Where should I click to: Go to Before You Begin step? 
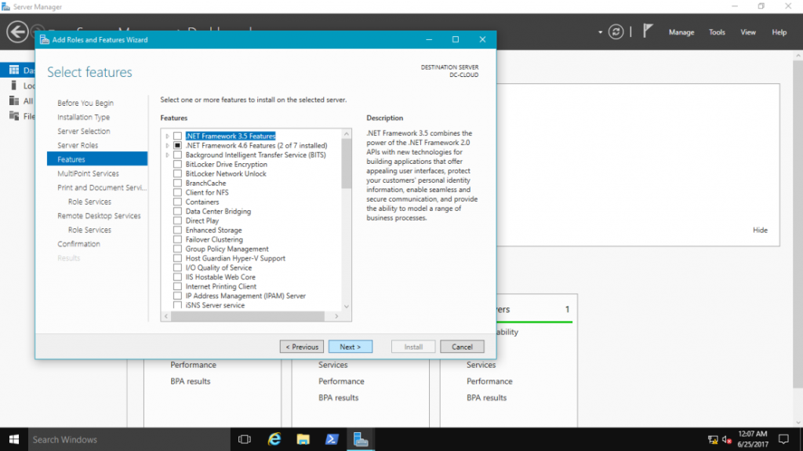[x=85, y=103]
